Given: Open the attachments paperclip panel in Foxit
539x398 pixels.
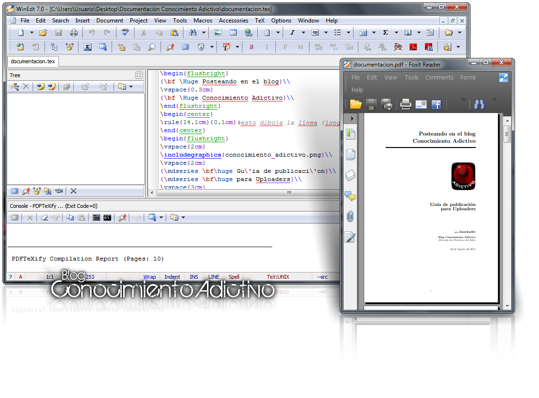Looking at the screenshot, I should (350, 216).
